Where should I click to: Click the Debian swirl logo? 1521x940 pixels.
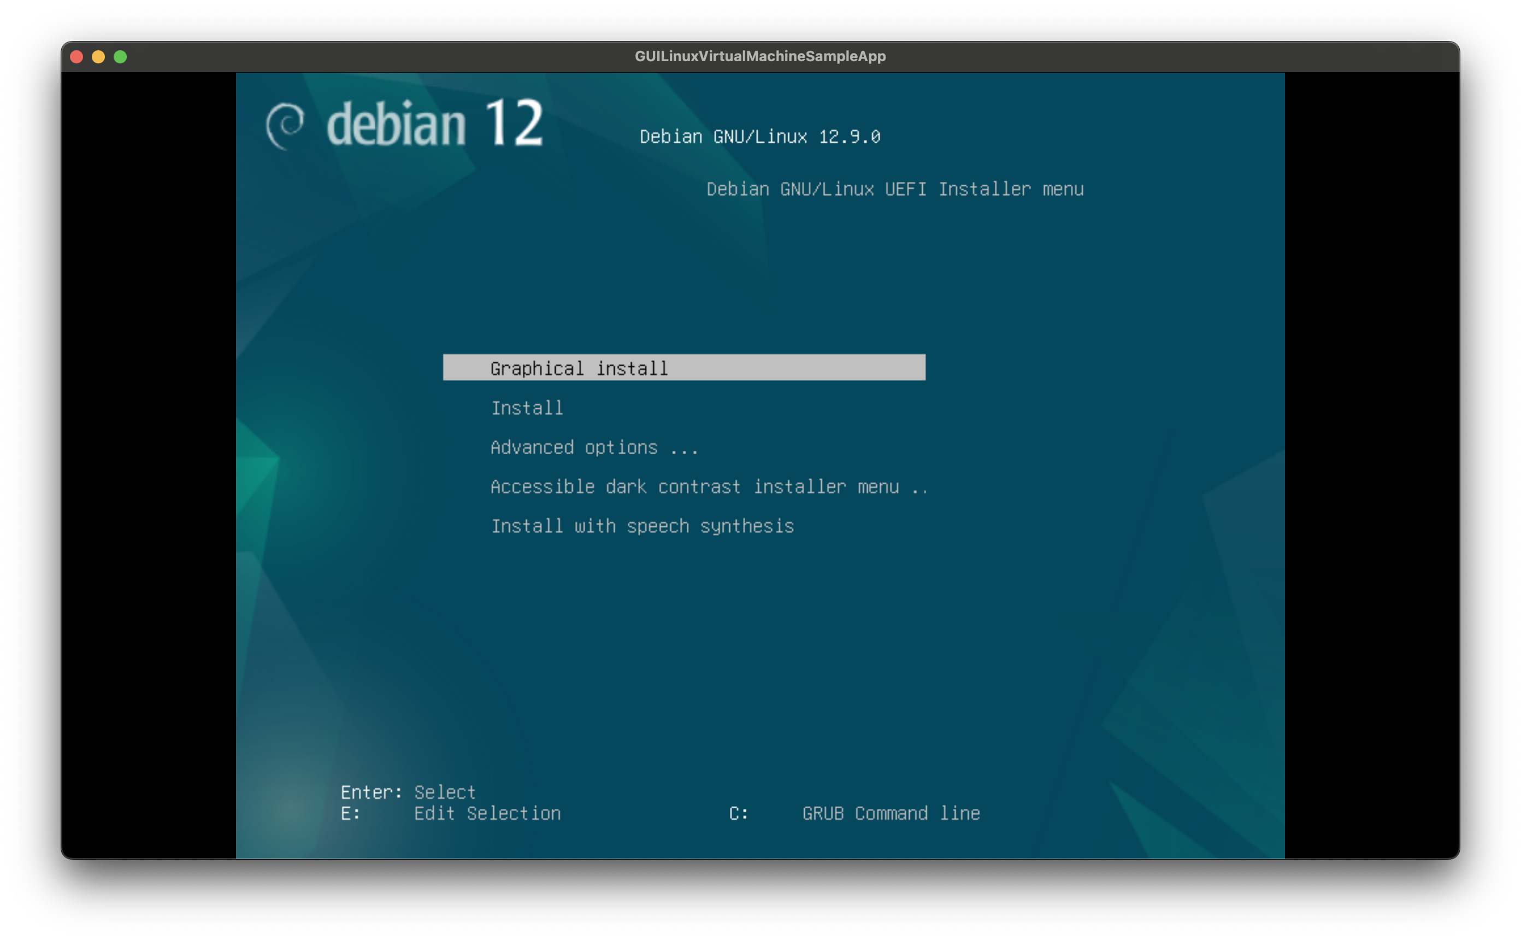285,125
